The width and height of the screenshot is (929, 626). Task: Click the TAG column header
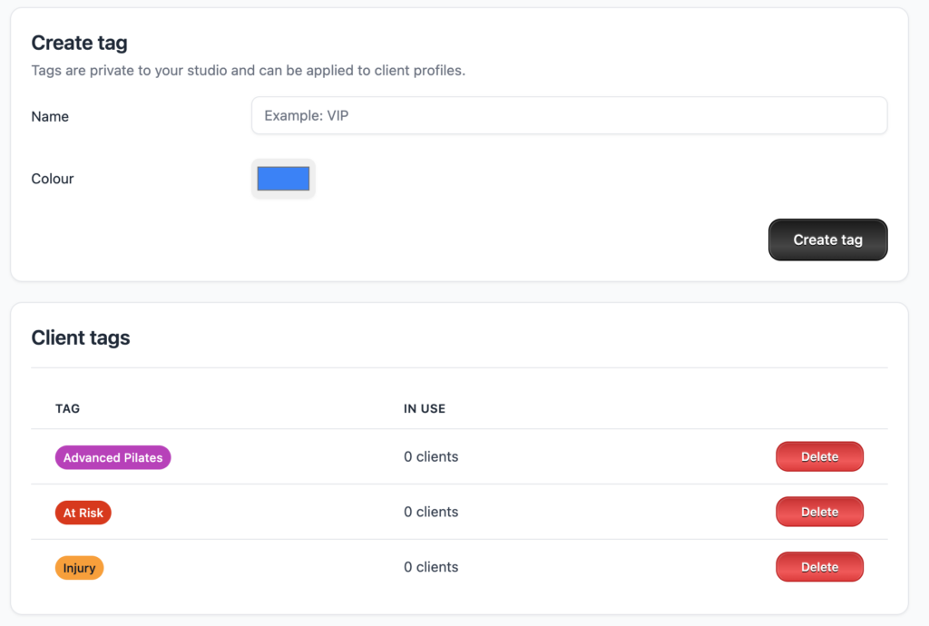pos(68,409)
